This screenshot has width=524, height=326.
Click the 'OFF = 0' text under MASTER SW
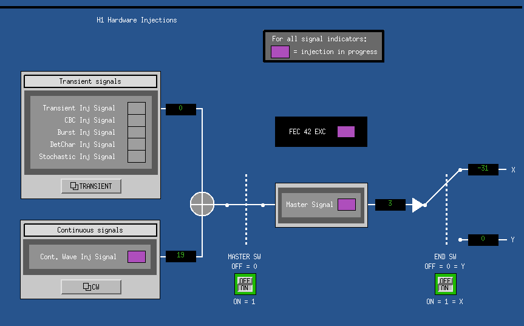[x=244, y=267]
